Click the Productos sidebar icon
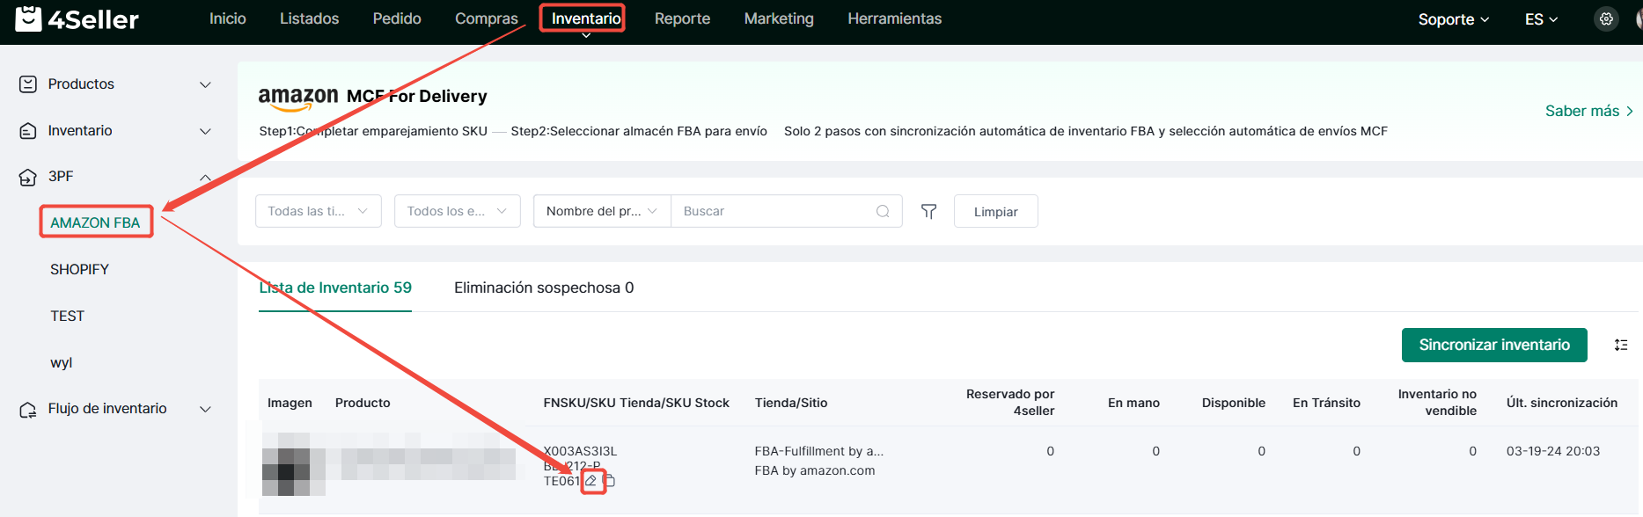Viewport: 1643px width, 517px height. pos(28,84)
